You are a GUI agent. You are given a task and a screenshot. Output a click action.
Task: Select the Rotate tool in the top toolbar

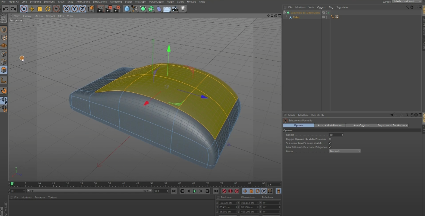coord(48,9)
